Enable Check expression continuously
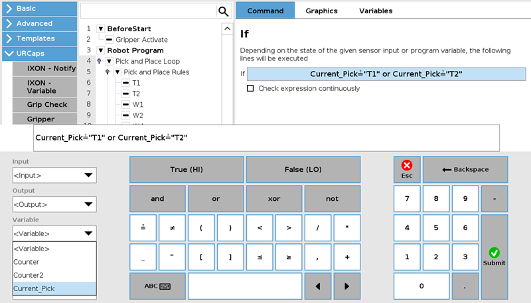The height and width of the screenshot is (303, 531). pos(250,88)
